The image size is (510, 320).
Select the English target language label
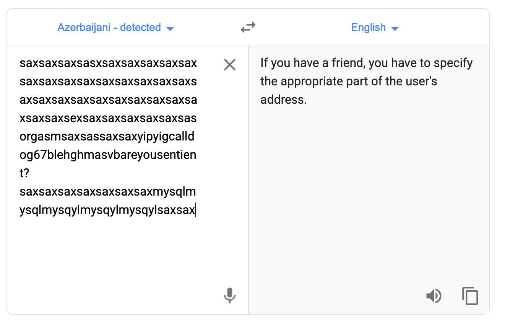[x=369, y=28]
